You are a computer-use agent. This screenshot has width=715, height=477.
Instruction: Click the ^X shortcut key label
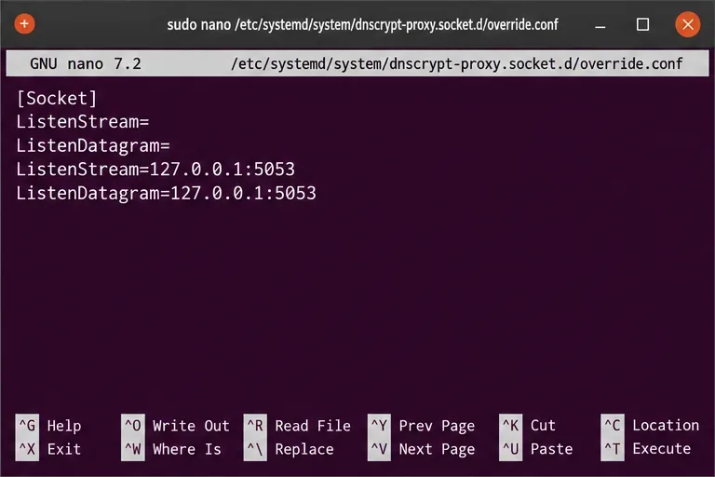coord(27,449)
